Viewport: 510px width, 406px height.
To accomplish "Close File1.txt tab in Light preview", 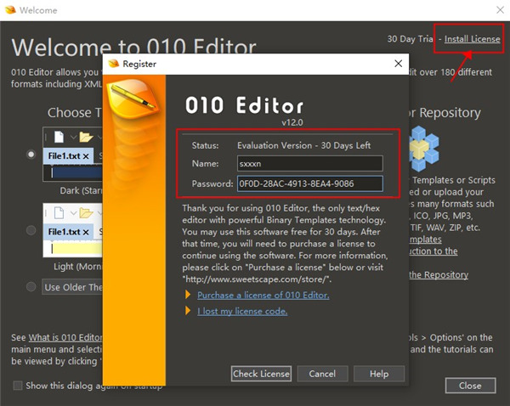I will coord(86,232).
